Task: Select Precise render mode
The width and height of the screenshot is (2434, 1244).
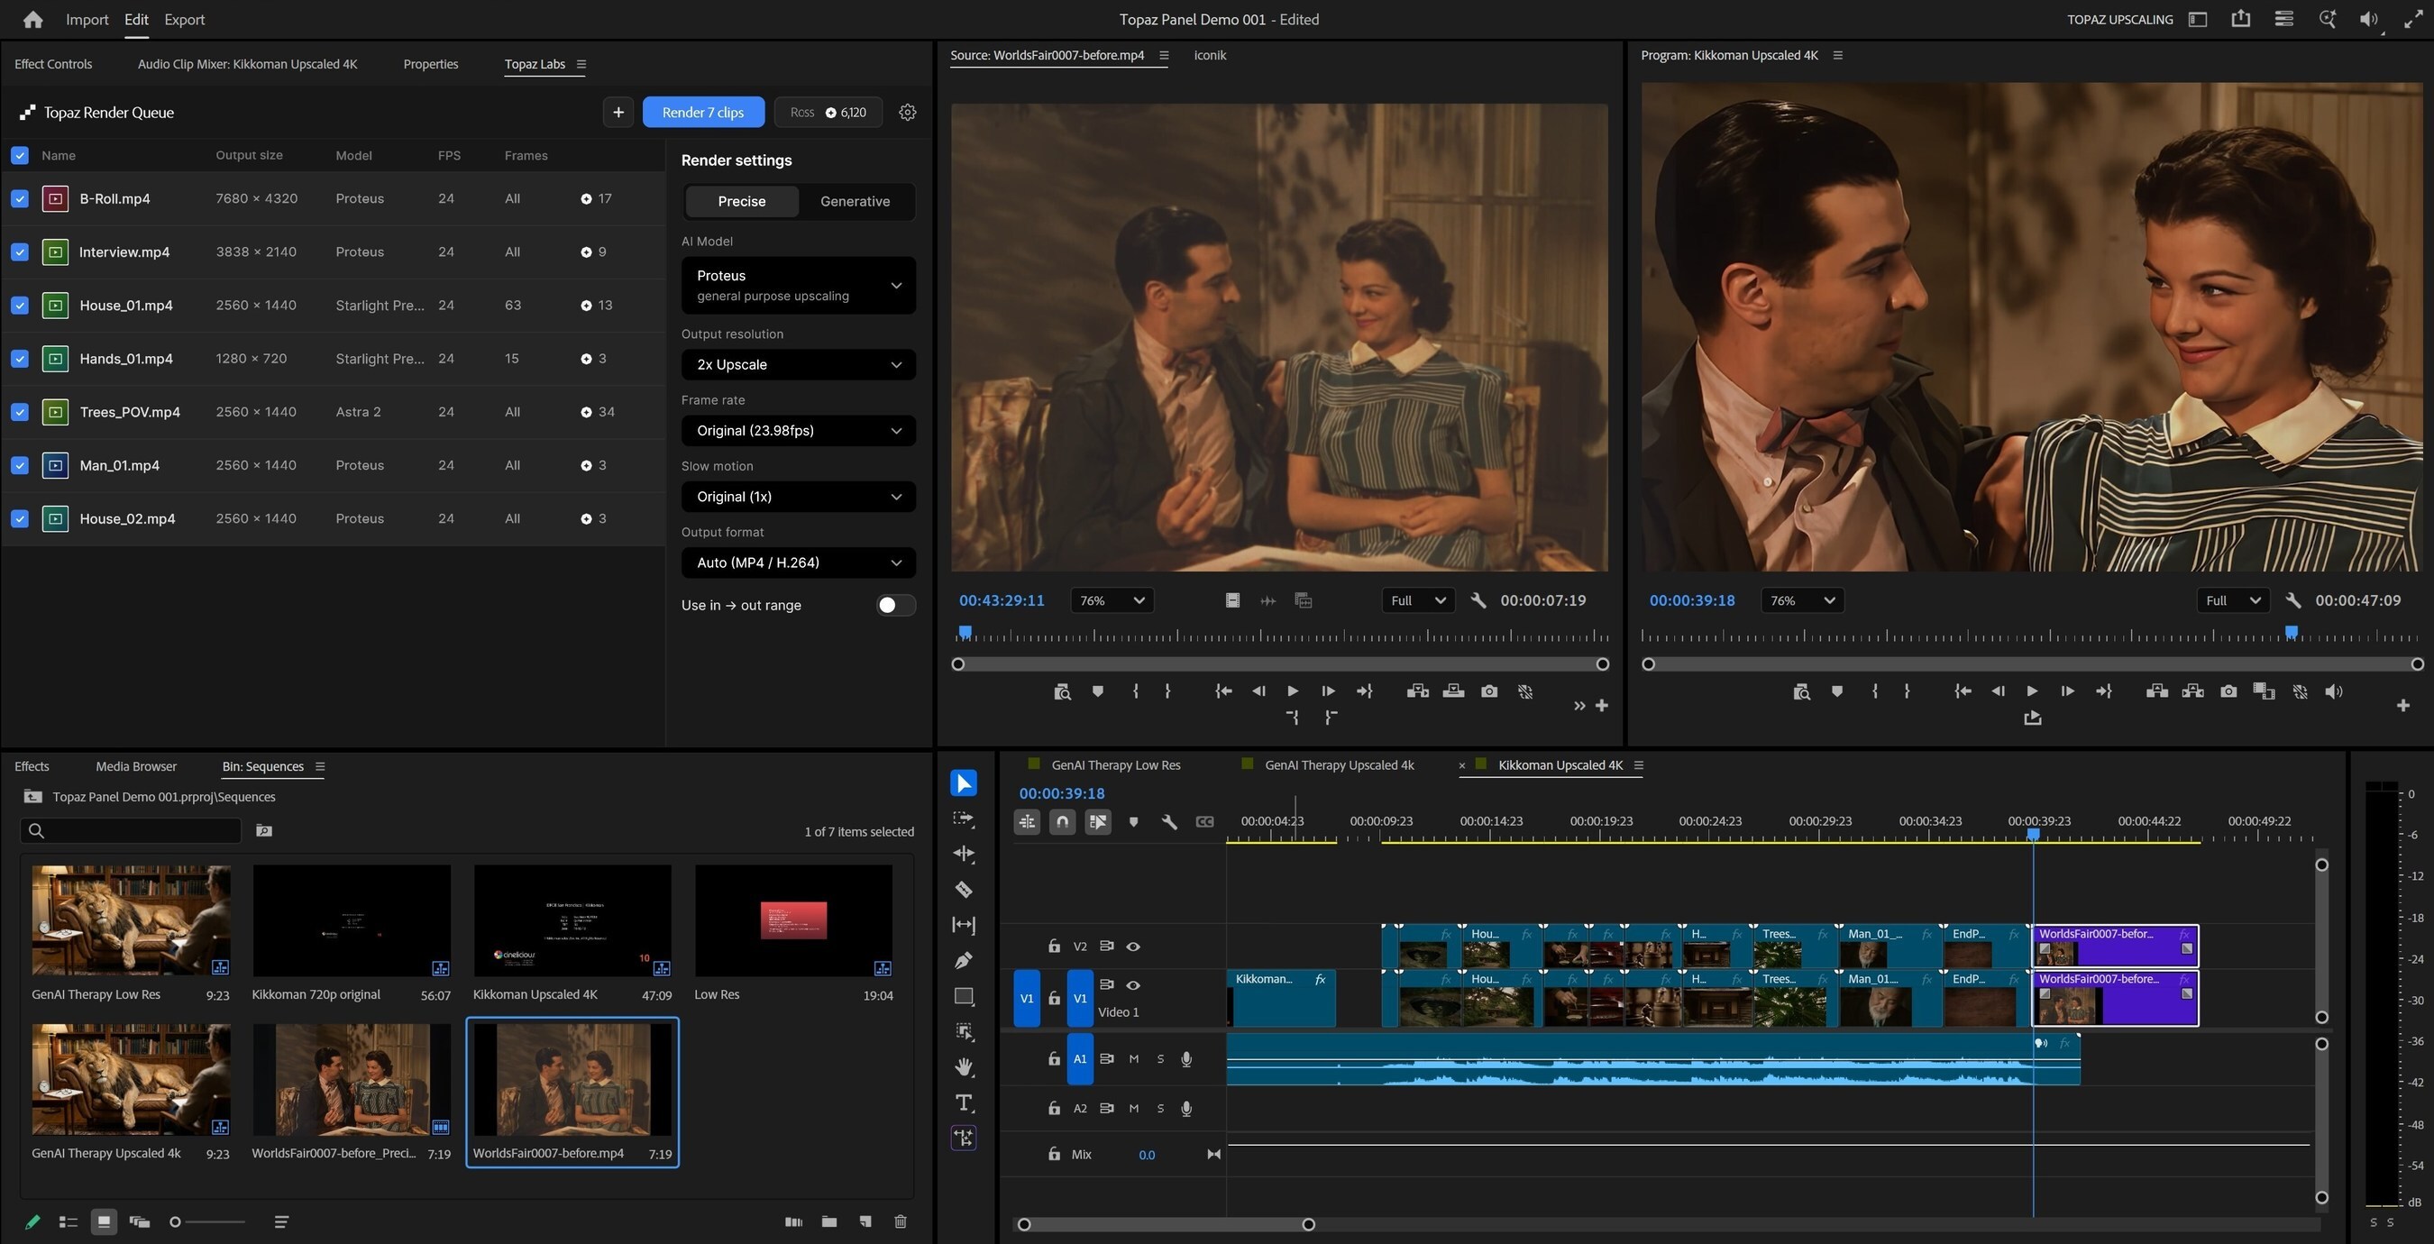Action: tap(742, 201)
